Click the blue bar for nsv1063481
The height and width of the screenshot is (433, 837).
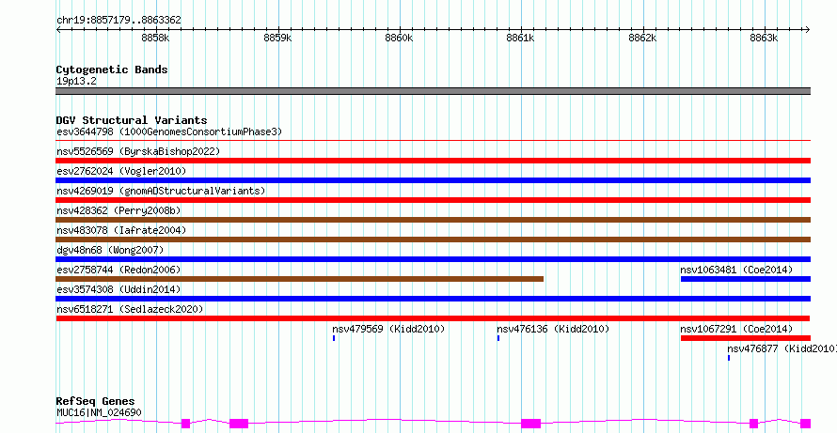click(x=746, y=279)
